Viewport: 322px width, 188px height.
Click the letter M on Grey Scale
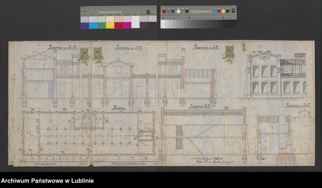(x=189, y=18)
